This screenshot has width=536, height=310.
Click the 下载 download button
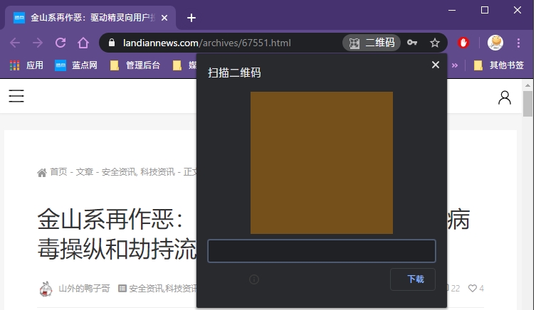pos(413,279)
